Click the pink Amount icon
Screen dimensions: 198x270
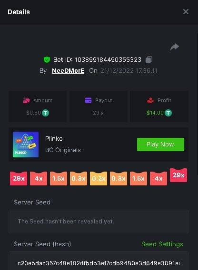26,100
